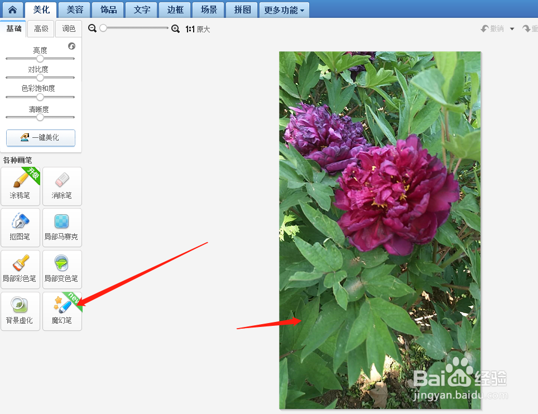Select the 消除笔 eraser tool

coord(62,186)
